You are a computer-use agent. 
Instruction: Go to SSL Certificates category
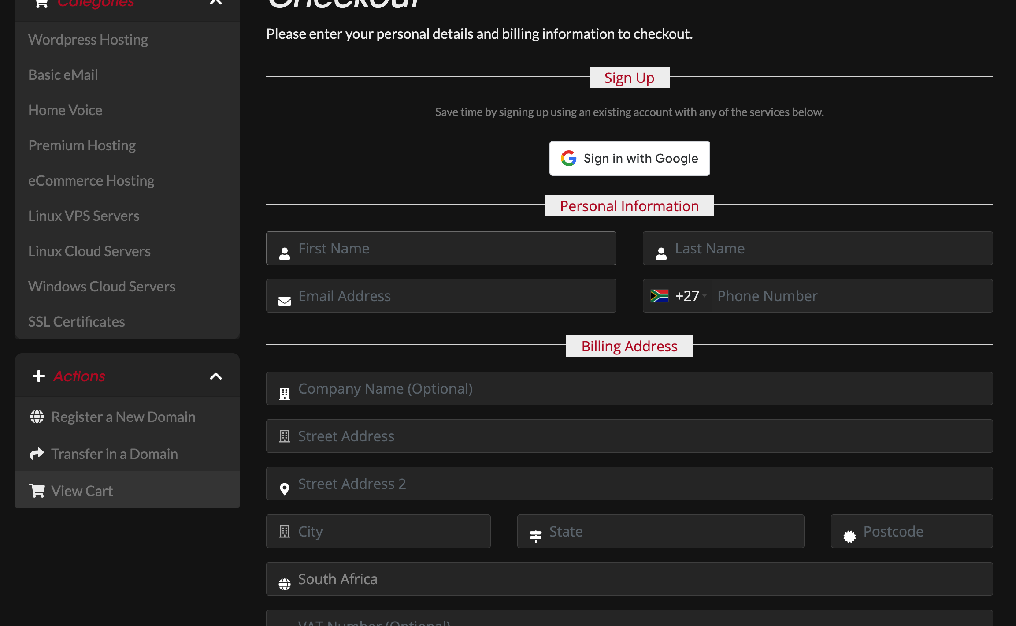[77, 322]
